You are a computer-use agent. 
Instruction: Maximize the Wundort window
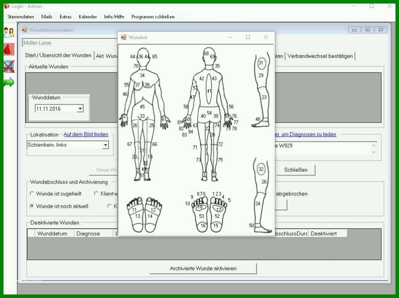pyautogui.click(x=248, y=37)
